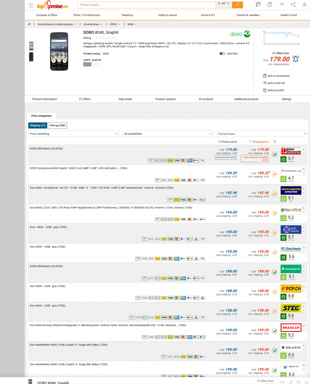This screenshot has width=310, height=384.
Task: Select the Pick-up (258) option
Action: (x=57, y=125)
